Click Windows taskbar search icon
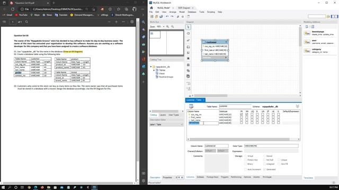The height and width of the screenshot is (190, 339). click(10, 187)
